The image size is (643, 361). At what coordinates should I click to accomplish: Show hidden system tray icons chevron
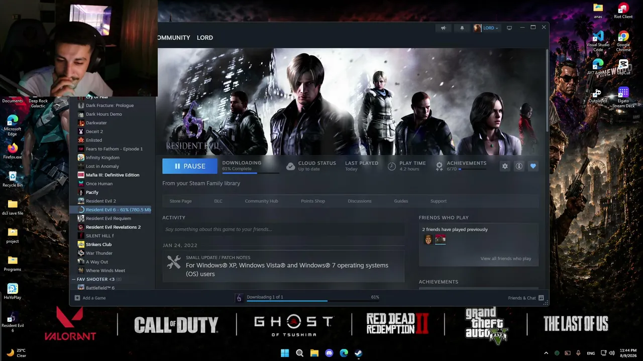[546, 353]
